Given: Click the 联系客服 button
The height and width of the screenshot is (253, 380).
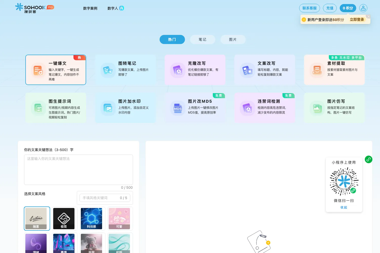Looking at the screenshot, I should (310, 8).
